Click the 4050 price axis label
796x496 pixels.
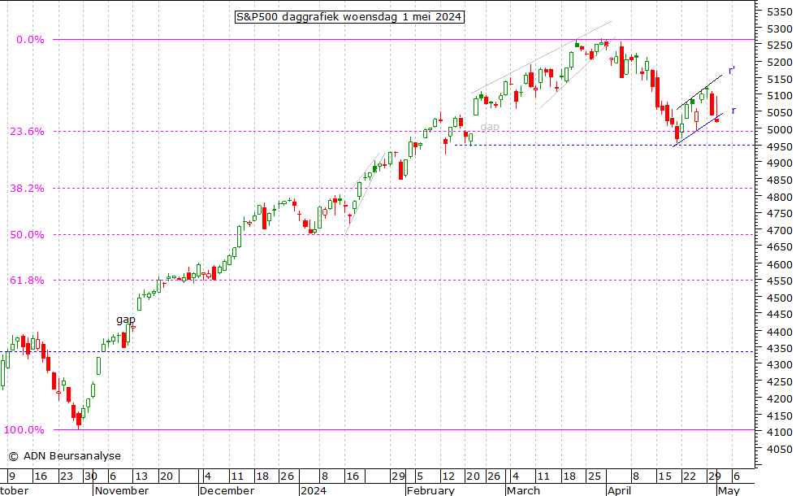tap(779, 449)
